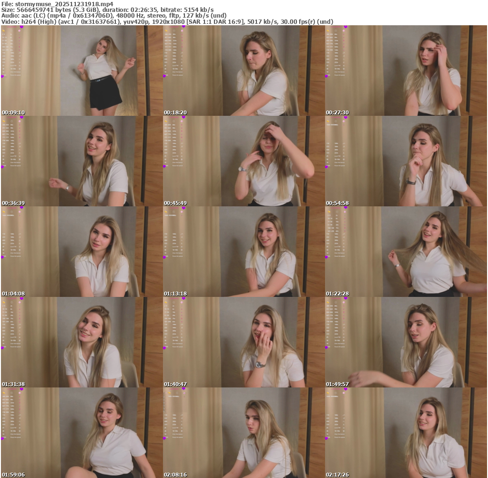The width and height of the screenshot is (488, 478).
Task: Choose the 02:17:26 frame thumbnail
Action: click(x=406, y=433)
